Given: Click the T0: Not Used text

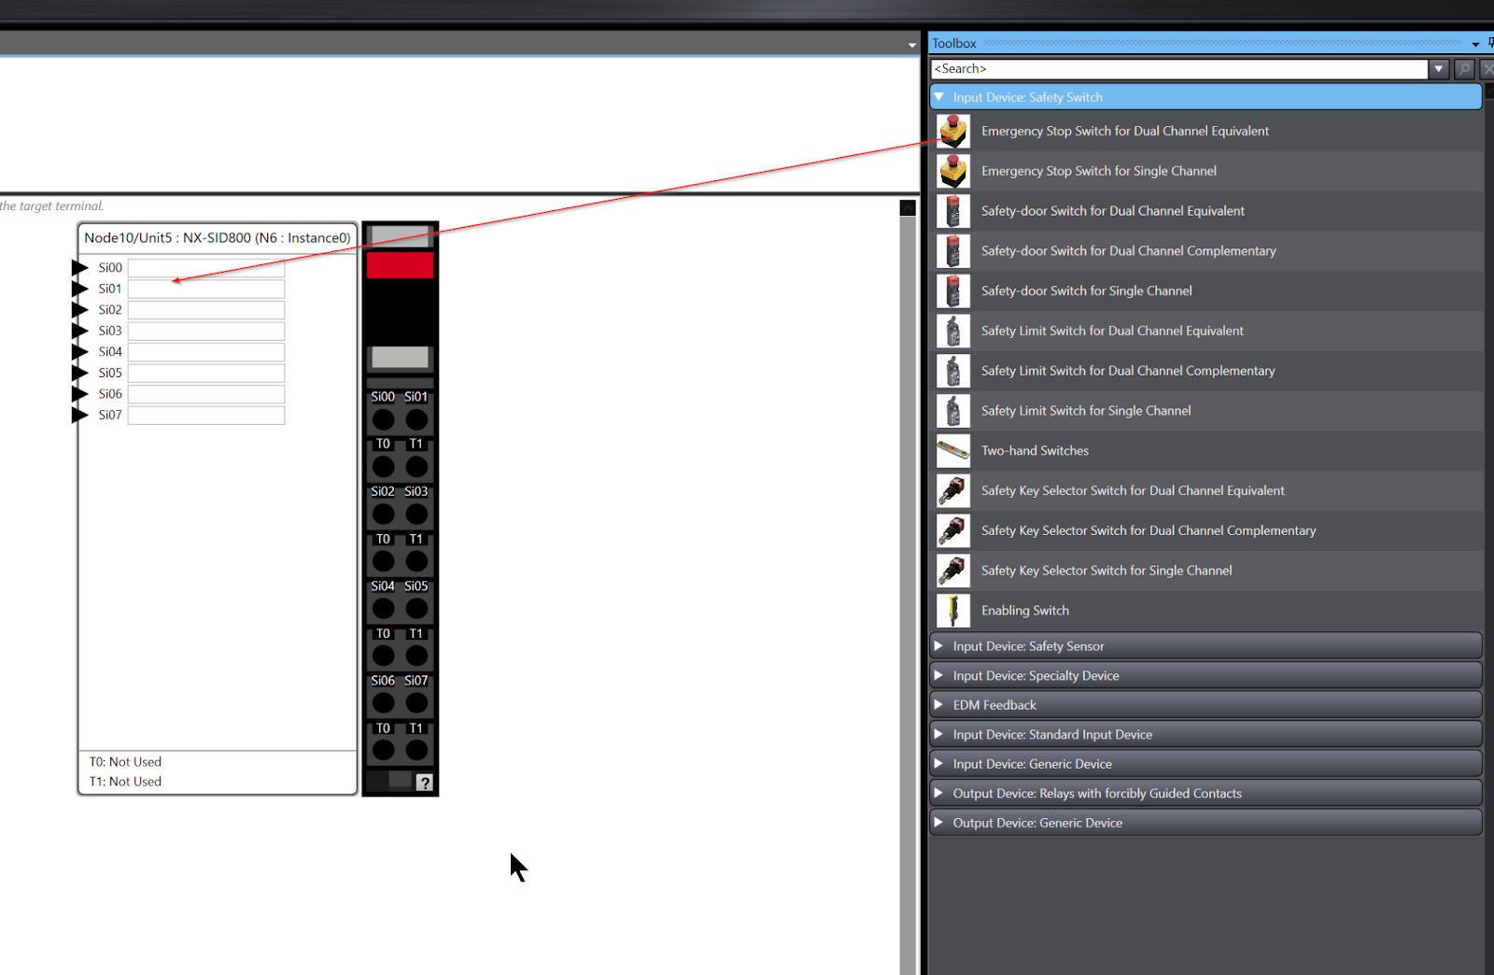Looking at the screenshot, I should [x=125, y=762].
